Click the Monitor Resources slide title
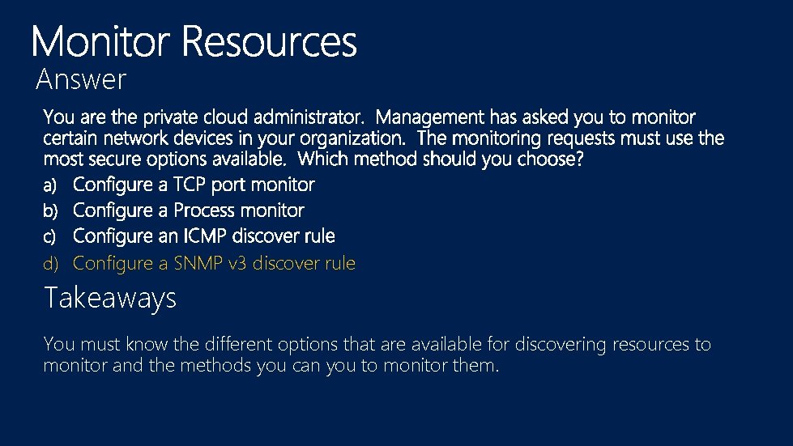The height and width of the screenshot is (446, 793). coord(194,41)
